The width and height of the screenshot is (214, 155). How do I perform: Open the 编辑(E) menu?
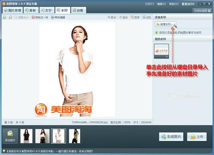pyautogui.click(x=161, y=4)
